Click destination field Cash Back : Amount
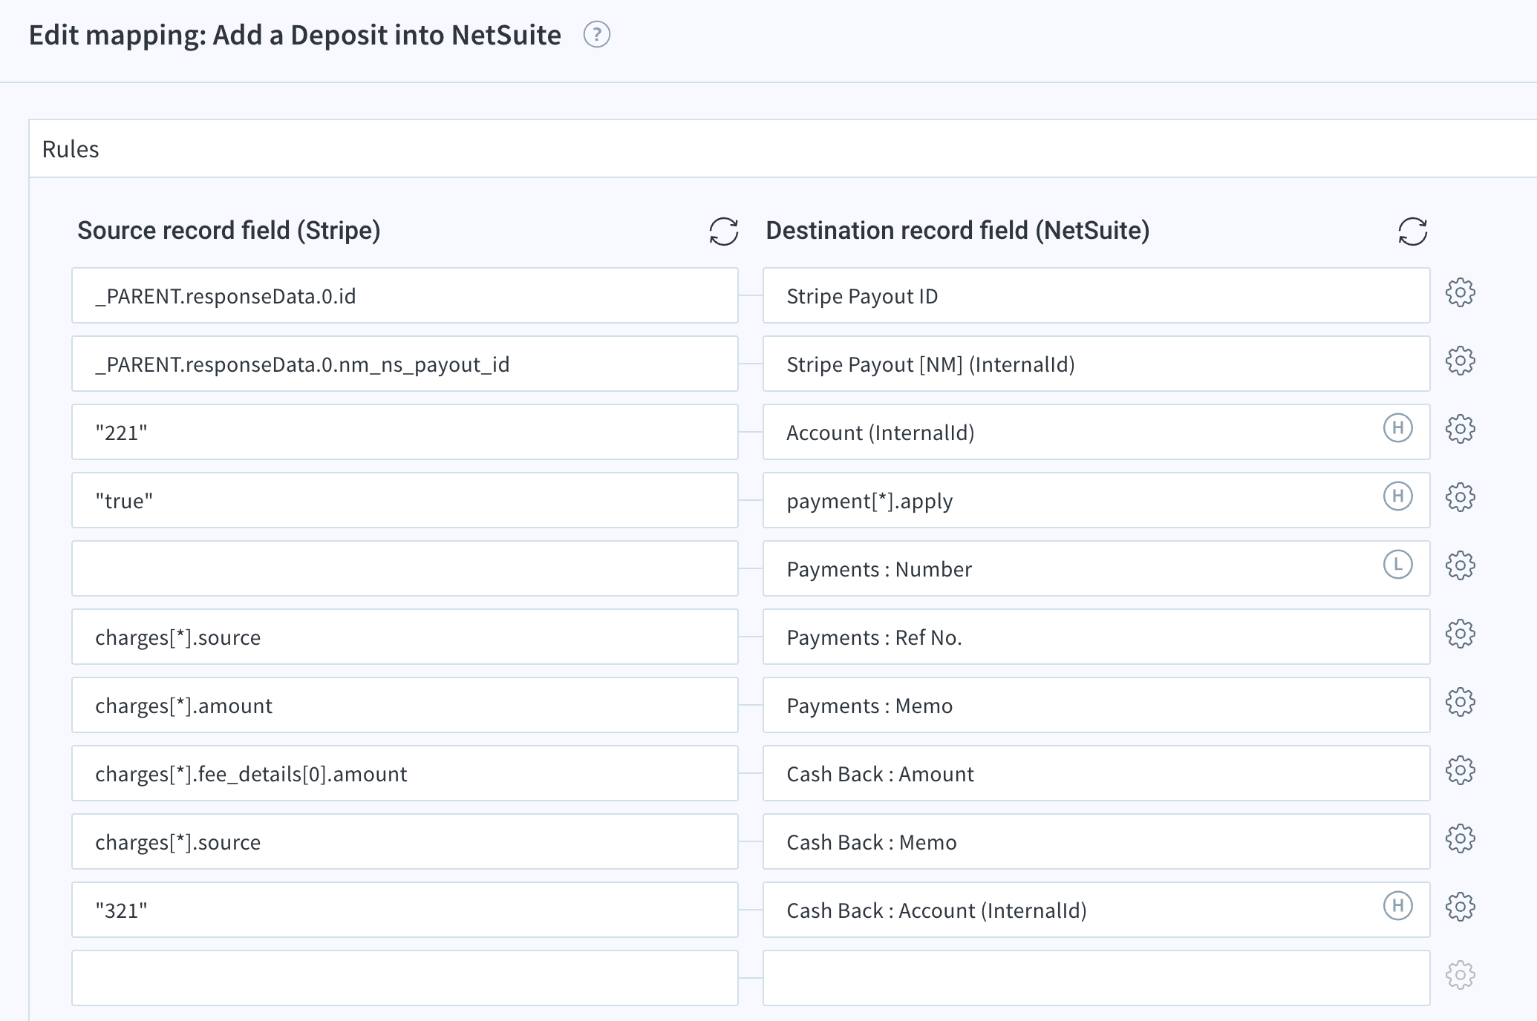The image size is (1537, 1021). [x=1096, y=773]
